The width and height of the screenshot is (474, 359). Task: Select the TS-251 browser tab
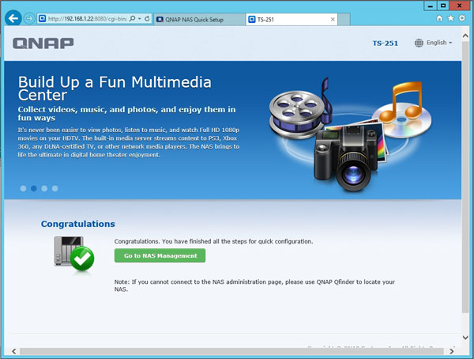292,19
